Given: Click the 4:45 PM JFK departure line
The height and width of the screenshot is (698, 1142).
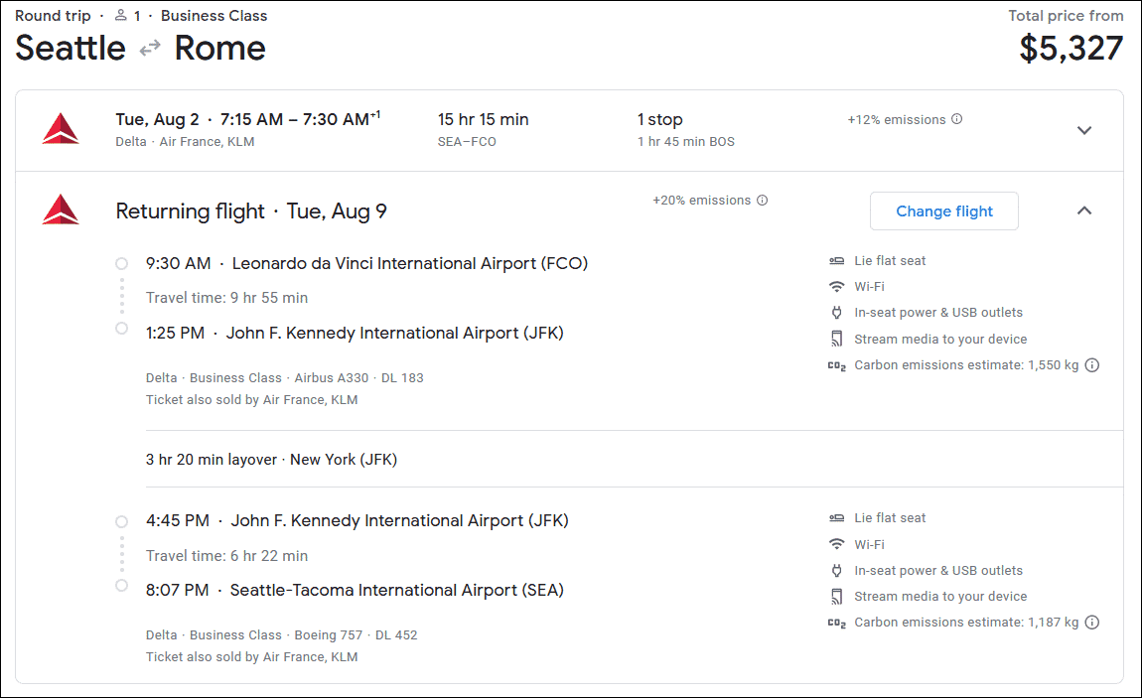Looking at the screenshot, I should pyautogui.click(x=357, y=520).
